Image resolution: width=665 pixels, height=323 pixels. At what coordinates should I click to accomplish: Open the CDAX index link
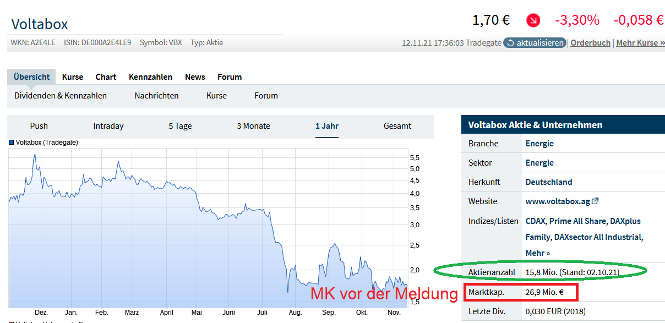(x=536, y=221)
